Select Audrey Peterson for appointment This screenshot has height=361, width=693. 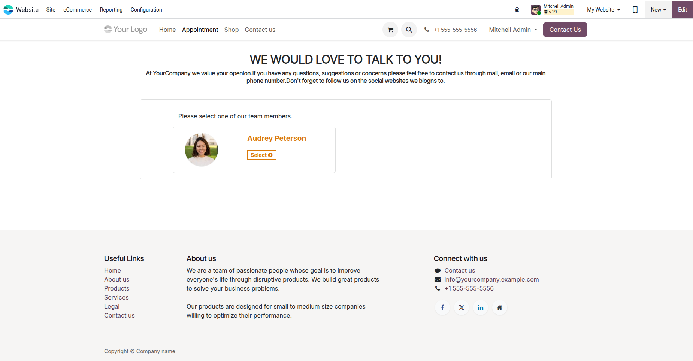tap(261, 155)
